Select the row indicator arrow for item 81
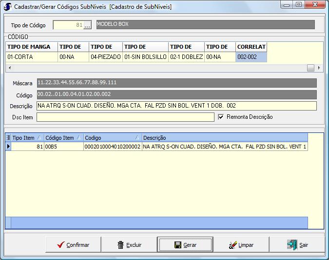This screenshot has width=329, height=260. (x=8, y=147)
